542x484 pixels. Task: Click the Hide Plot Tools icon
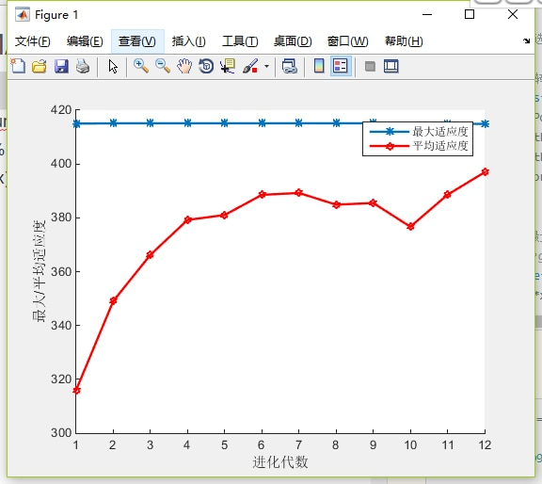tap(370, 66)
